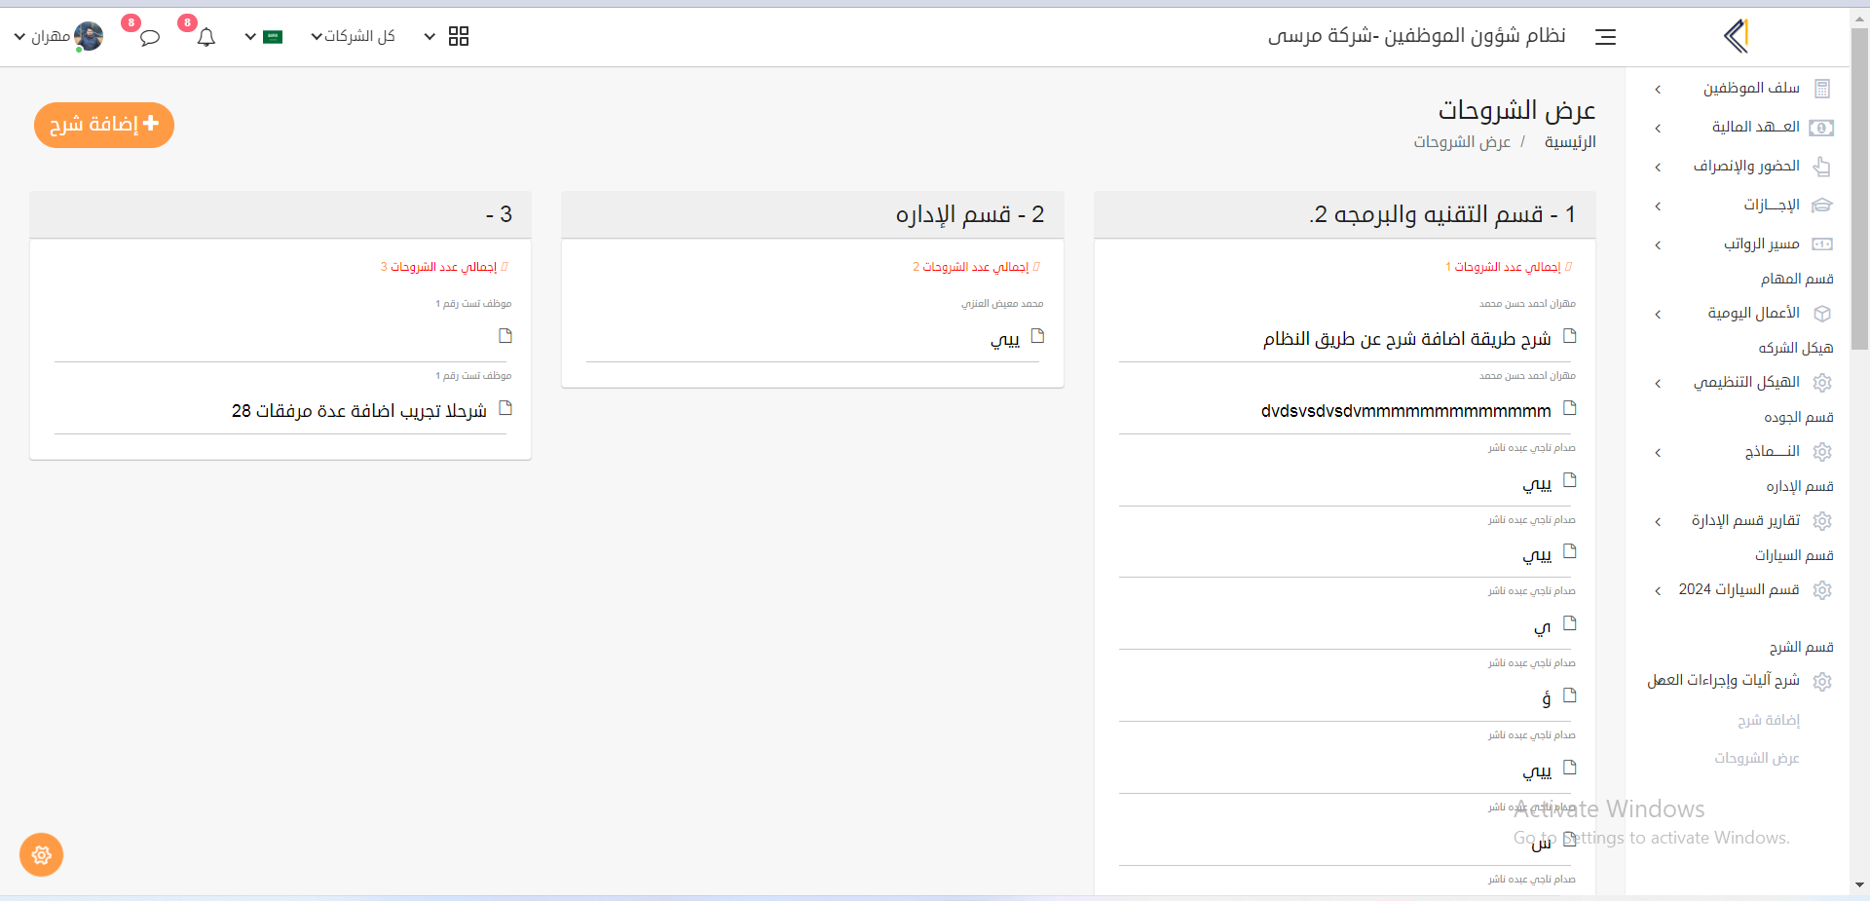Open the user profile avatar مهران

[88, 37]
